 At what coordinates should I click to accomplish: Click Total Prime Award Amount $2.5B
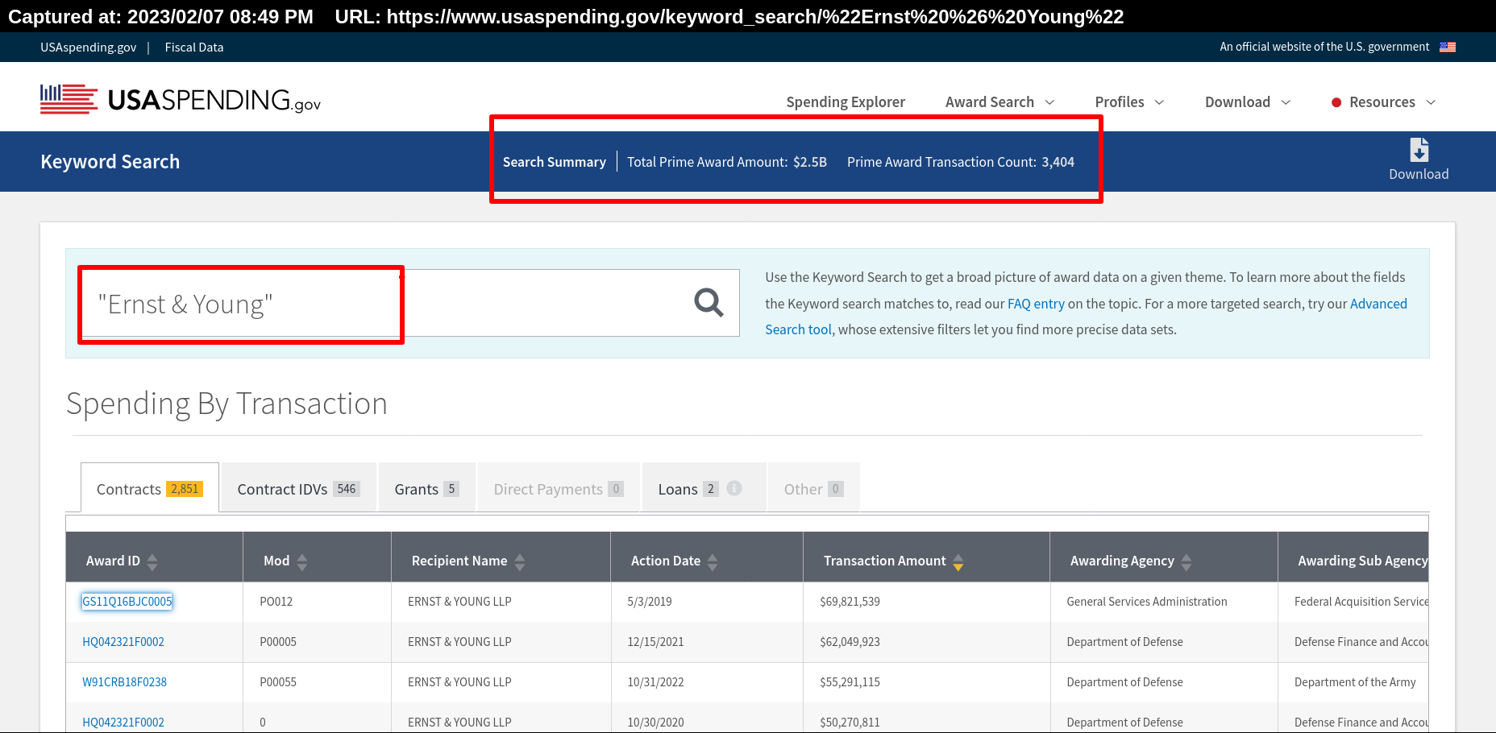point(727,162)
